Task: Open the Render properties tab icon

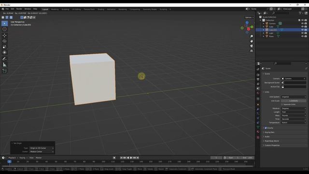Action: [258, 75]
